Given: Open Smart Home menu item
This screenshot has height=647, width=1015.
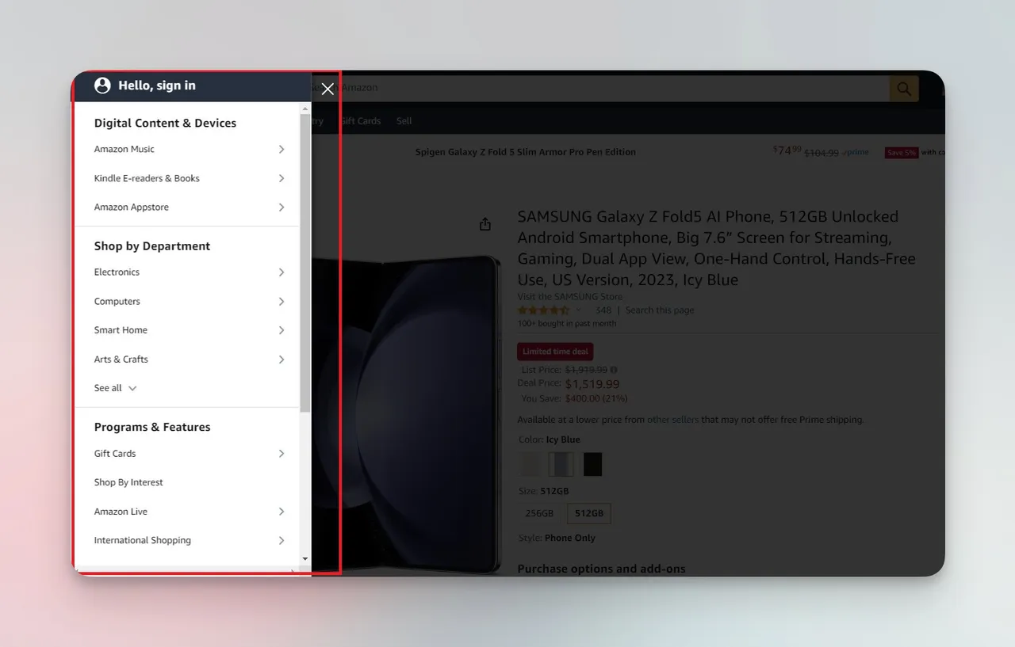Looking at the screenshot, I should pos(187,330).
